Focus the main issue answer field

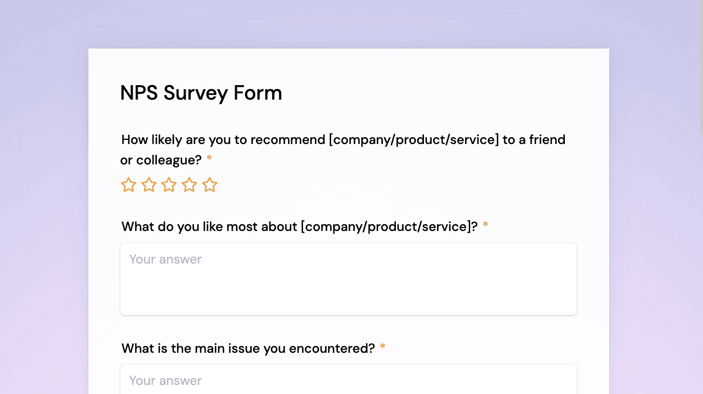[x=348, y=380]
